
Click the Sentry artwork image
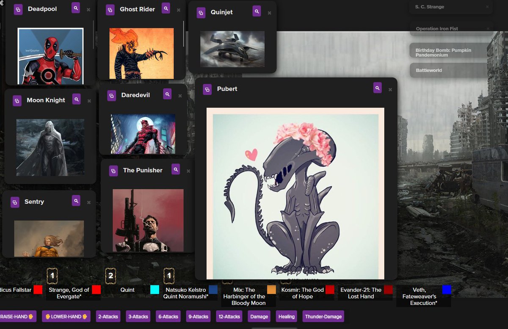click(x=48, y=238)
